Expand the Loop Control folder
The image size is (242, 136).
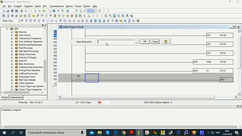pos(12,35)
